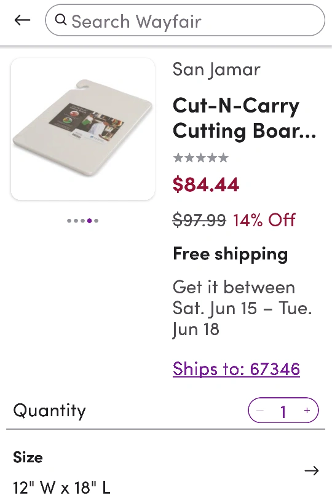Select the first image carousel dot
332x498 pixels.
[69, 221]
